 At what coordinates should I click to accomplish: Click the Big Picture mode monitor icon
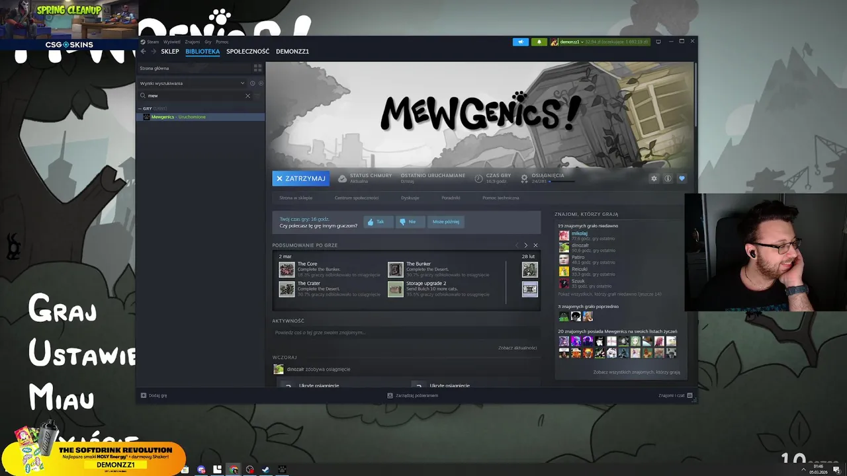tap(658, 42)
